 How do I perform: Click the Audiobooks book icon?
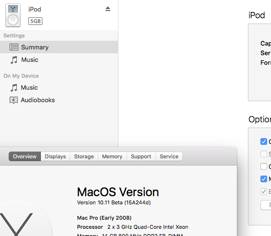13,100
